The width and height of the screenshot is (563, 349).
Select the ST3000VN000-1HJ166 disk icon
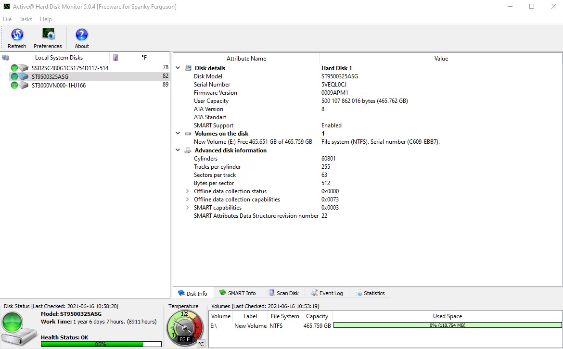(24, 86)
